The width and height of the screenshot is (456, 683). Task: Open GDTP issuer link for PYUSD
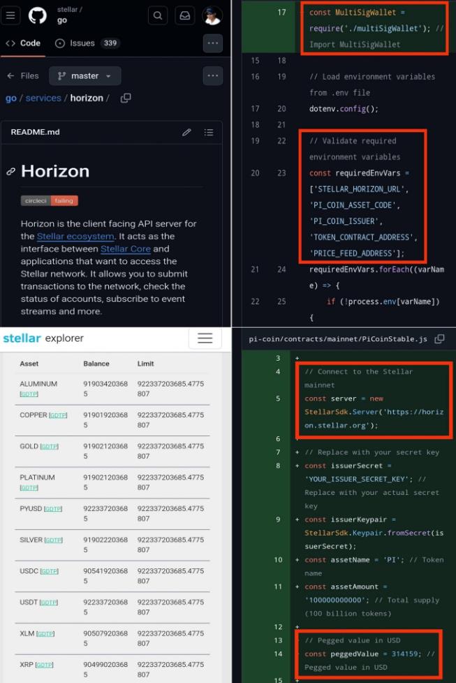(52, 509)
